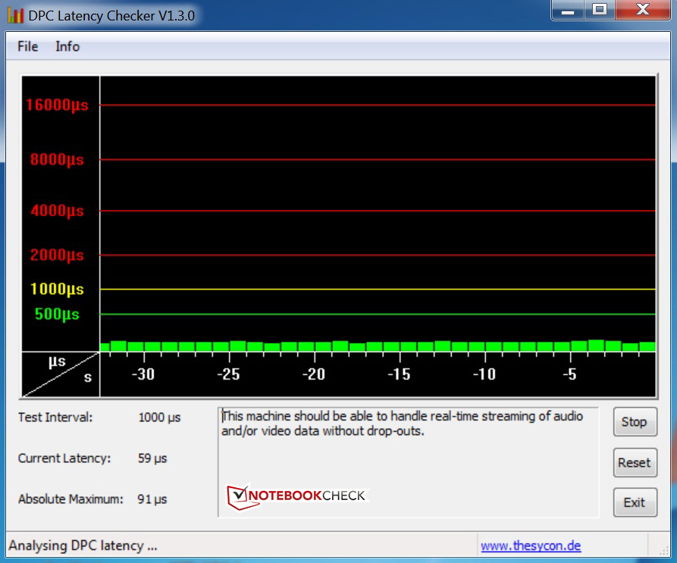Select the Test Interval value 1000 µs
Screen dimensions: 677x563
point(159,418)
